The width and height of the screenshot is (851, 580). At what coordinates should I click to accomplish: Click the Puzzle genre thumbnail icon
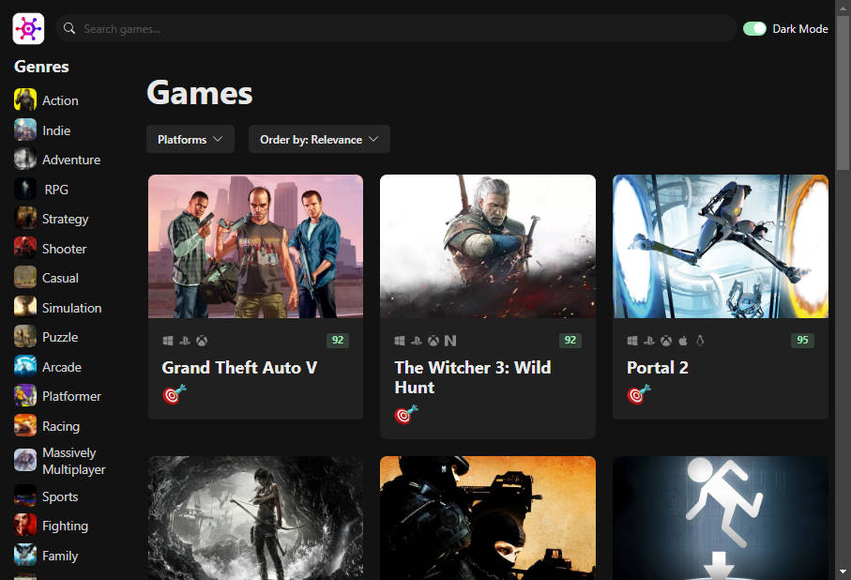click(25, 337)
